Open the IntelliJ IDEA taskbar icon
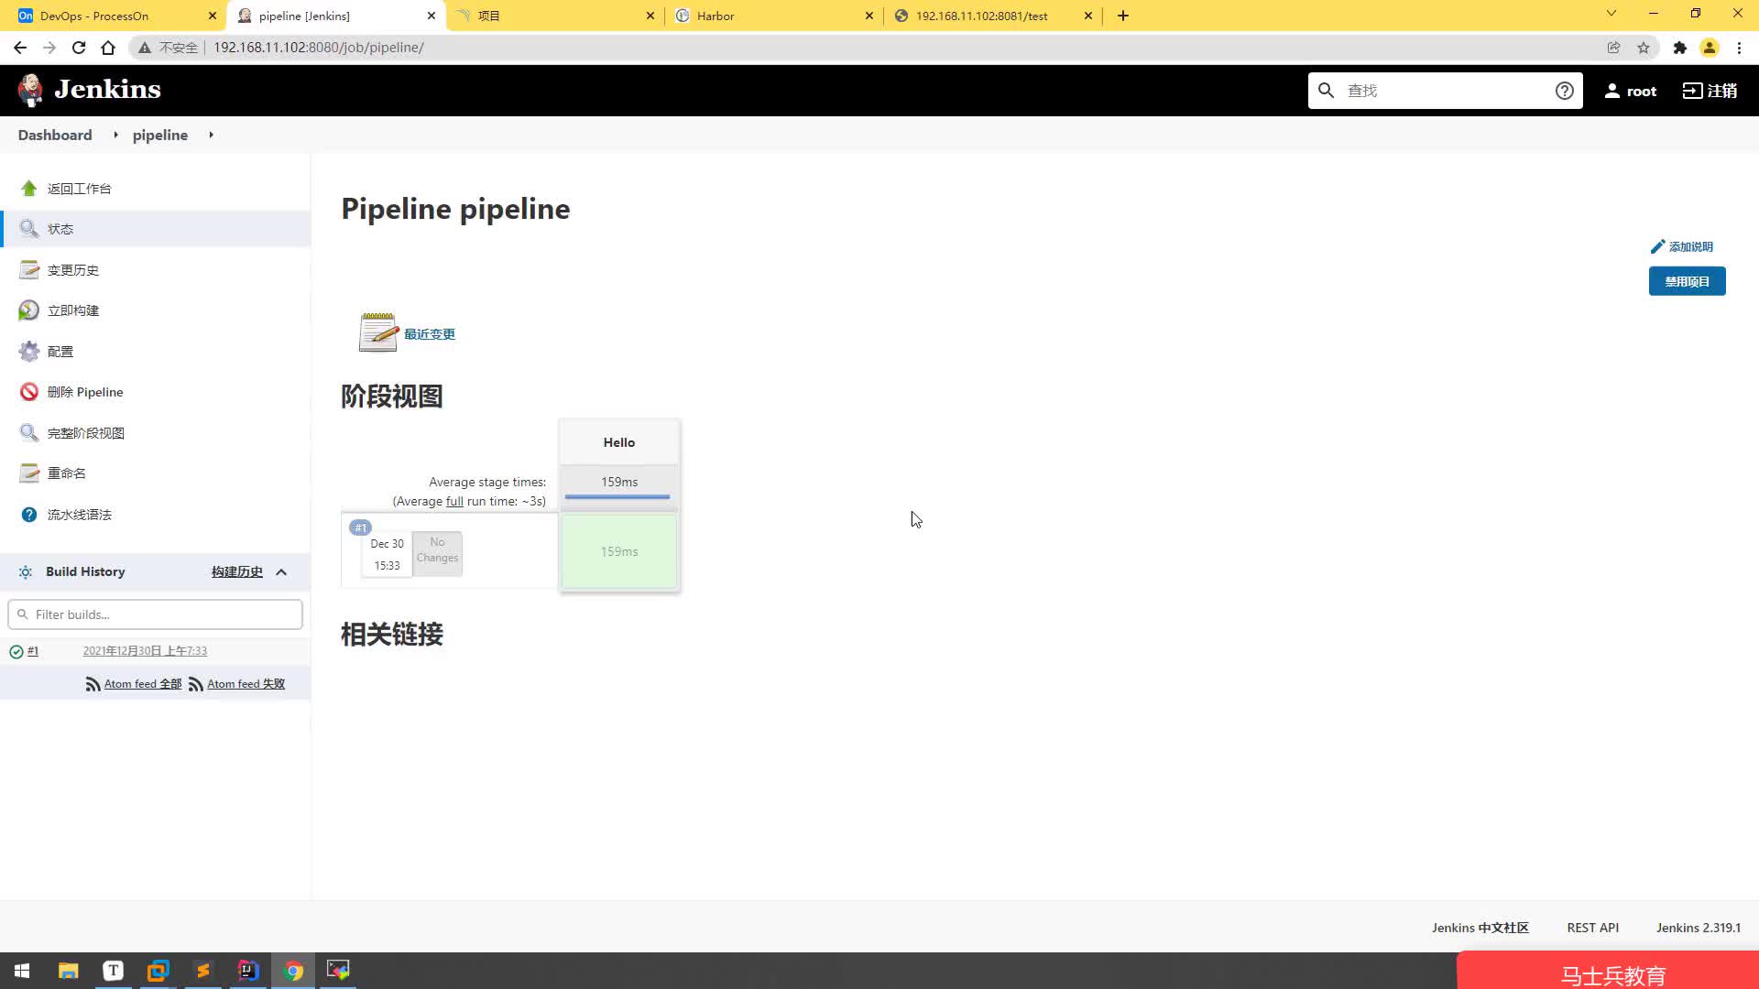The height and width of the screenshot is (989, 1759). point(248,971)
